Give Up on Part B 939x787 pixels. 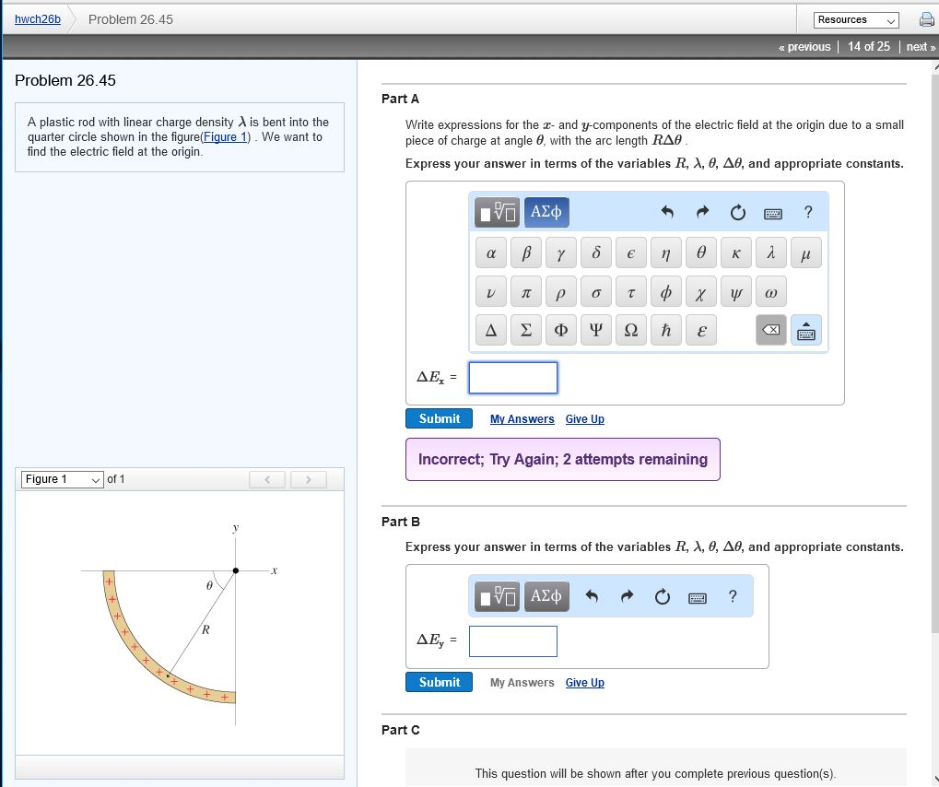pyautogui.click(x=584, y=682)
